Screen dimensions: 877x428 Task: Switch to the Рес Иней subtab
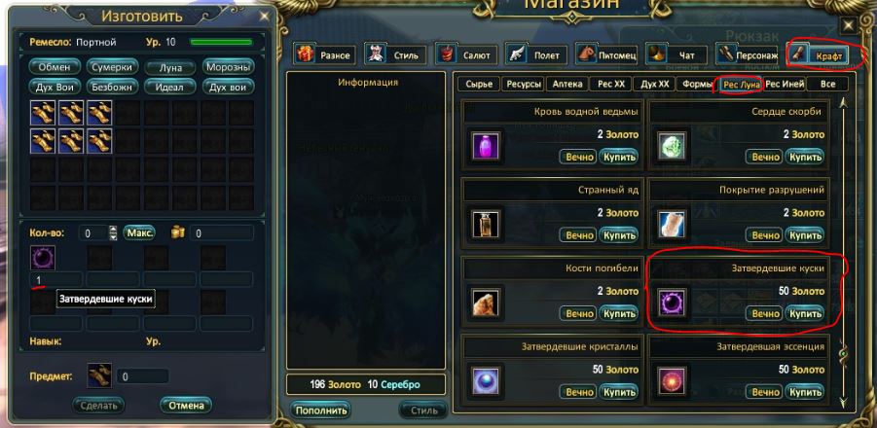(785, 85)
